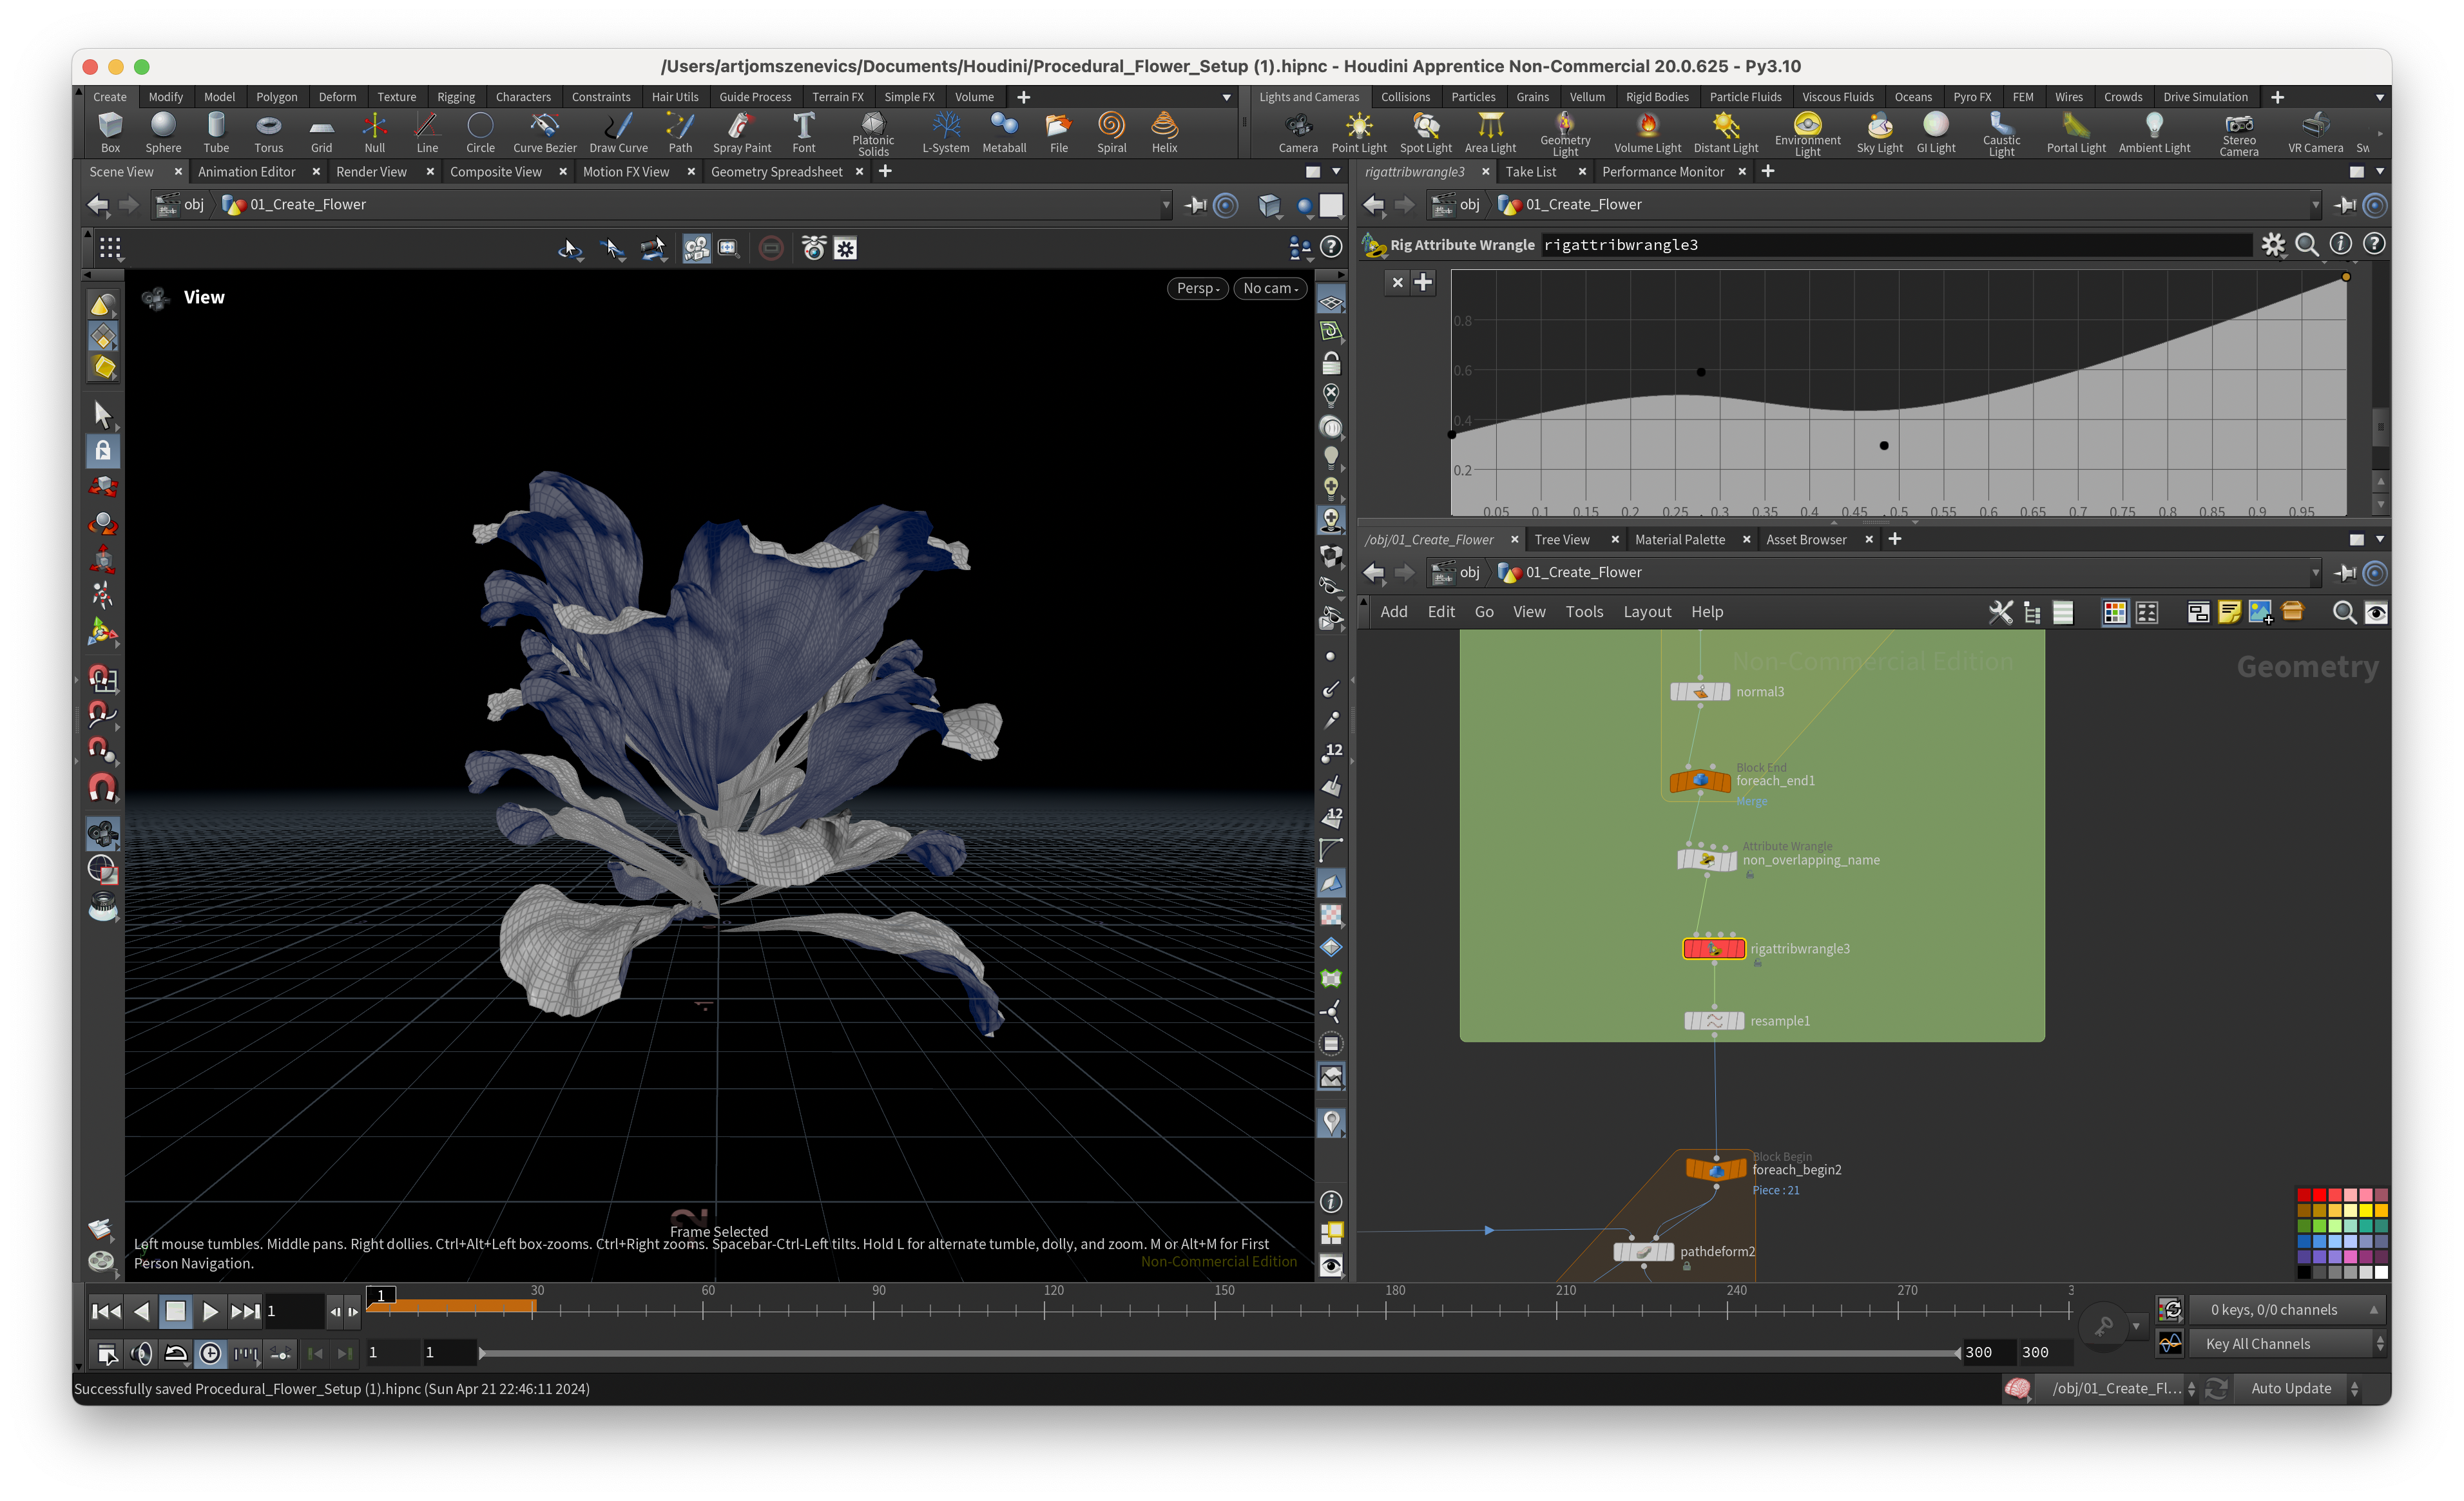
Task: Open the No cam camera menu
Action: pyautogui.click(x=1270, y=288)
